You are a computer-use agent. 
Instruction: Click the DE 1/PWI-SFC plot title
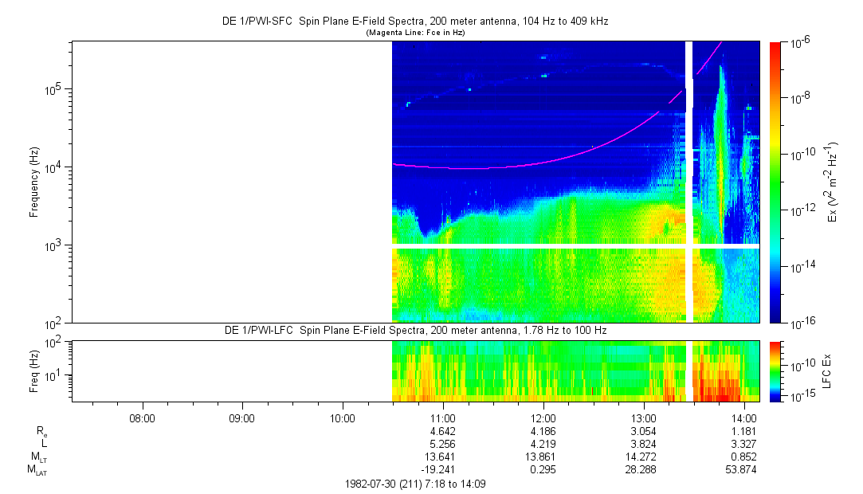coord(414,22)
